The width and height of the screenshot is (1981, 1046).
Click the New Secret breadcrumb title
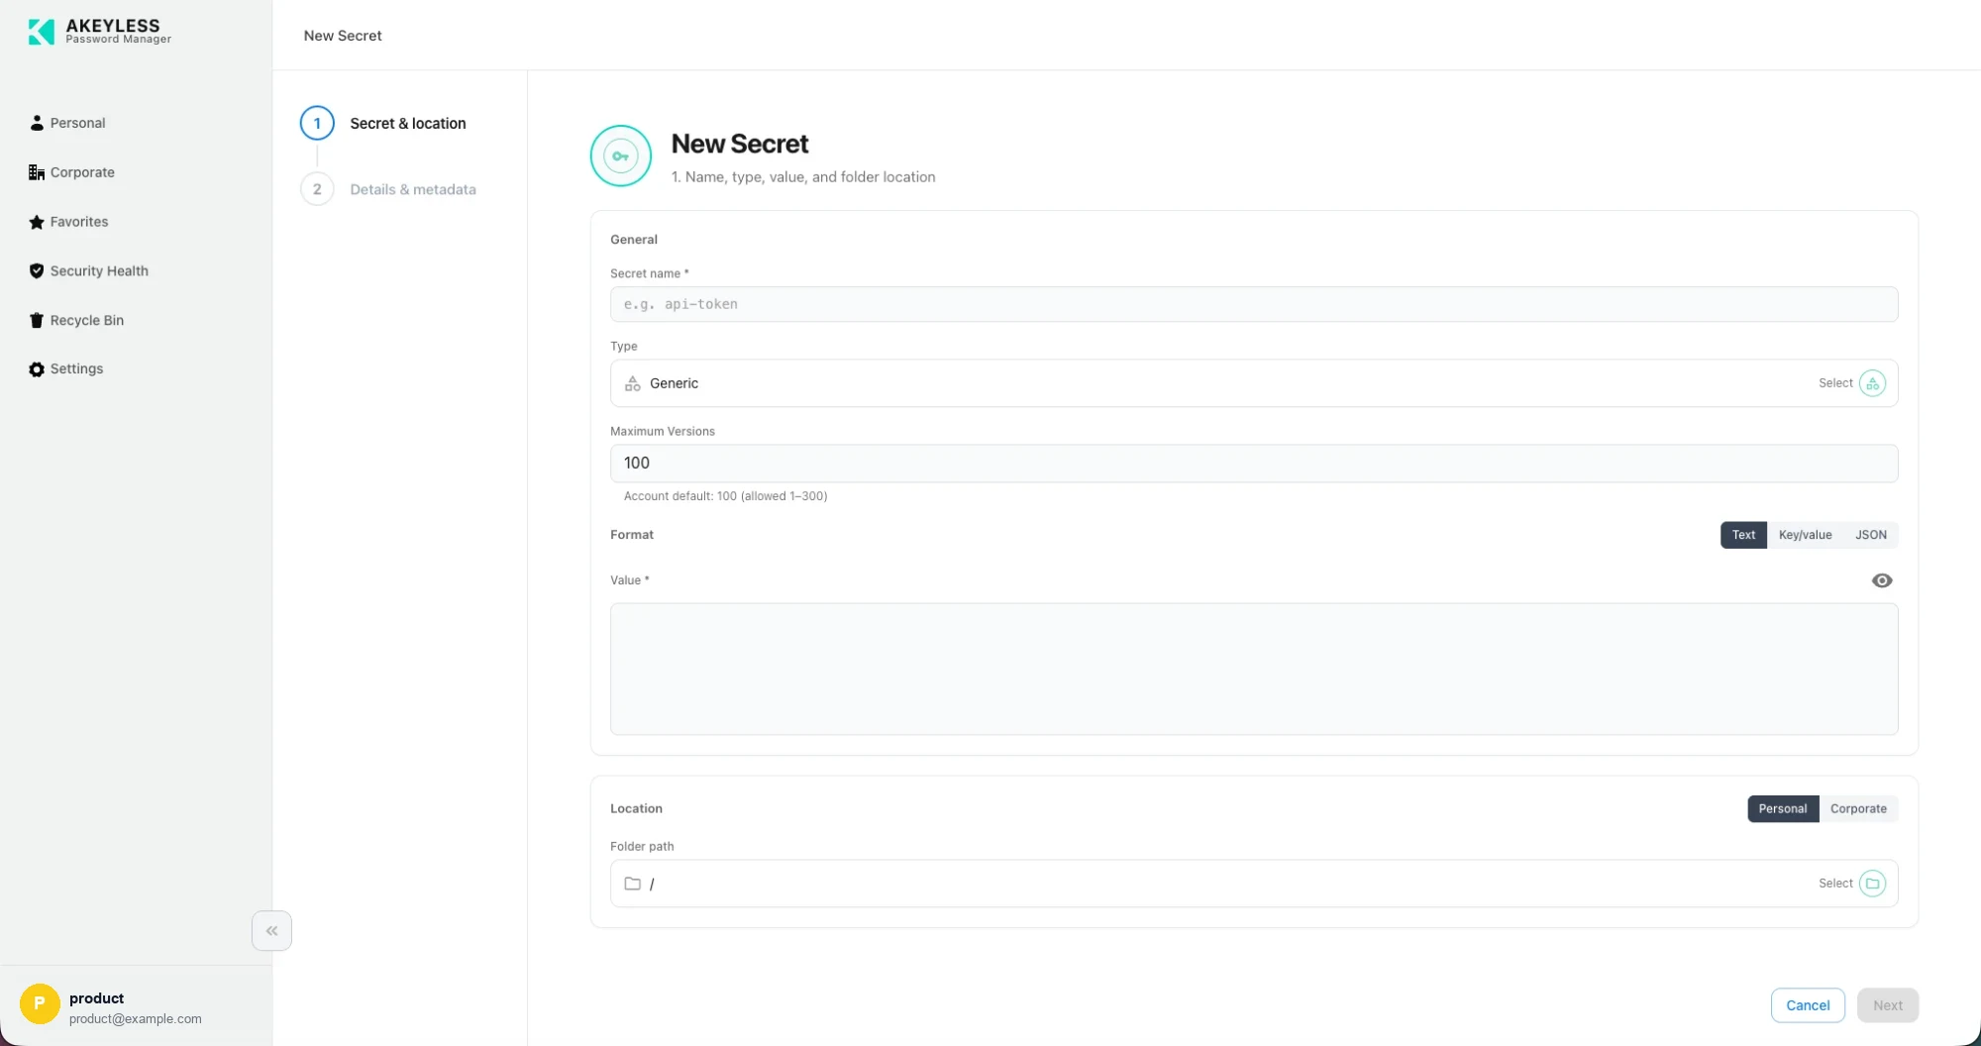(x=343, y=36)
